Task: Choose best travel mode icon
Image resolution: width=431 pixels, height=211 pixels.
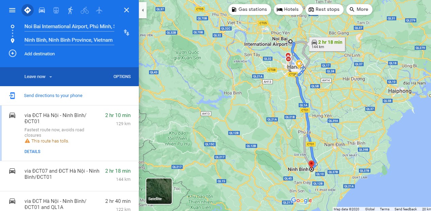Action: click(28, 10)
